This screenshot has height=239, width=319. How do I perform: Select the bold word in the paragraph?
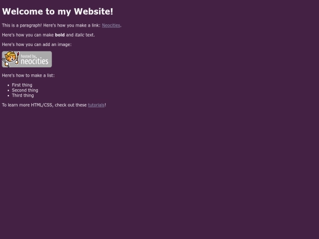tap(60, 35)
